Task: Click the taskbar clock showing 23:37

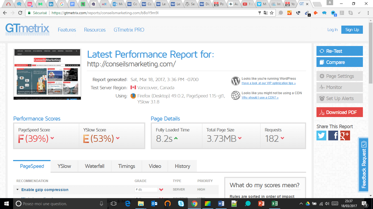Action: coord(350,204)
